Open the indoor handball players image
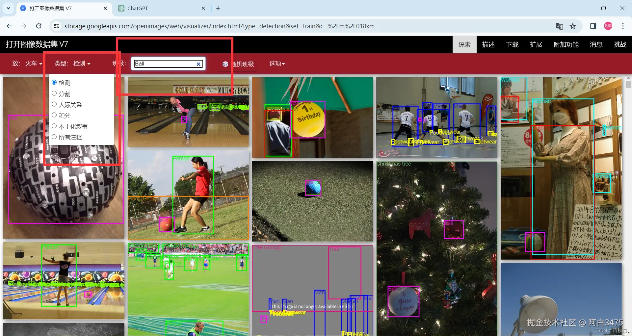The width and height of the screenshot is (632, 336). tap(436, 117)
